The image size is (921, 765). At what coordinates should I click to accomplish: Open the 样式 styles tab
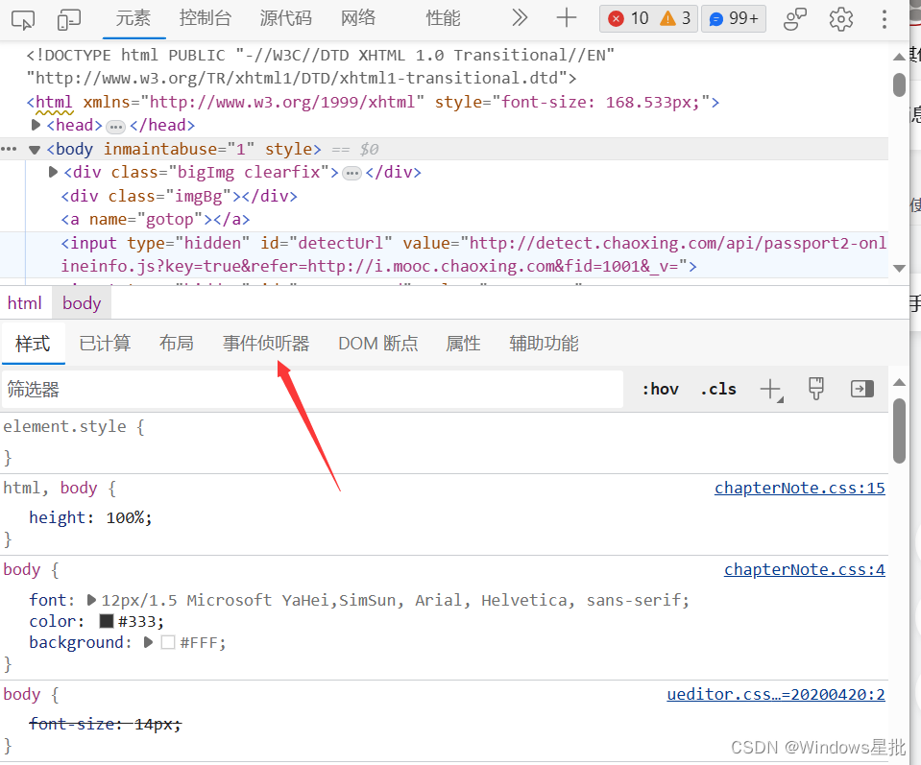(x=33, y=344)
